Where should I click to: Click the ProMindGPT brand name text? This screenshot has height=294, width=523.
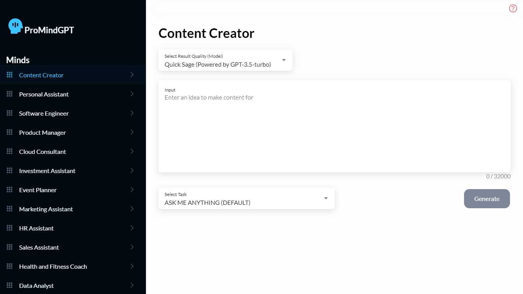(49, 30)
